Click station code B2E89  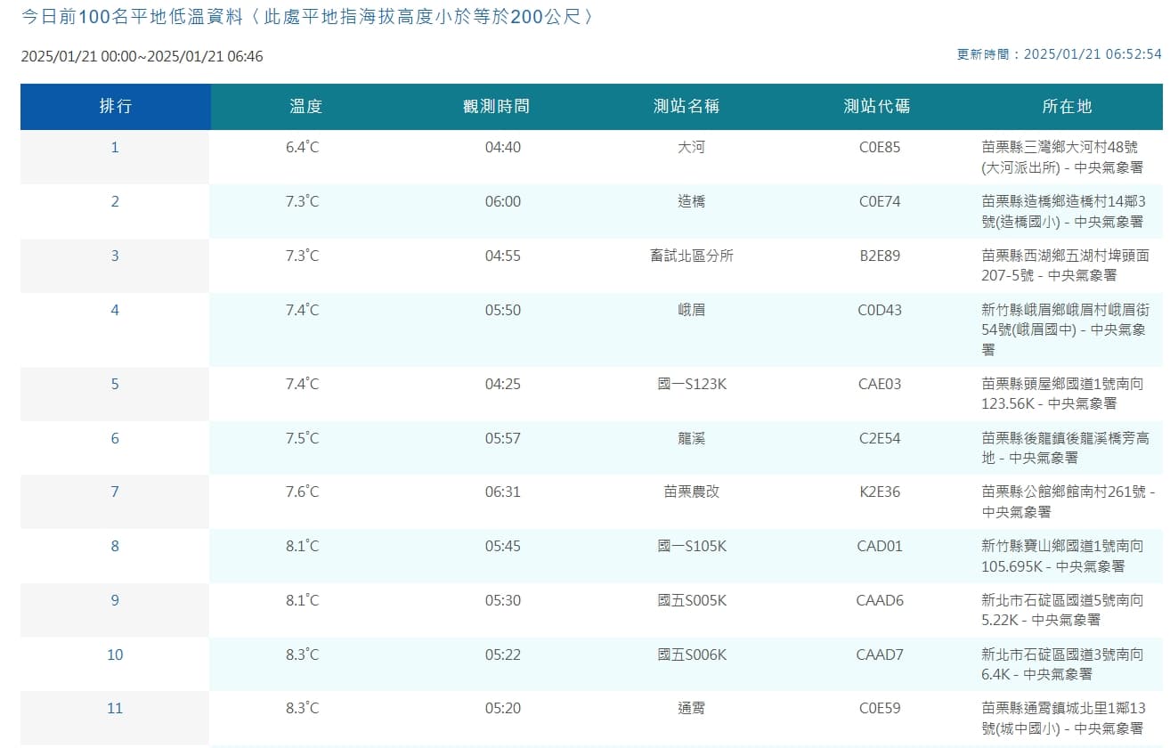point(880,256)
